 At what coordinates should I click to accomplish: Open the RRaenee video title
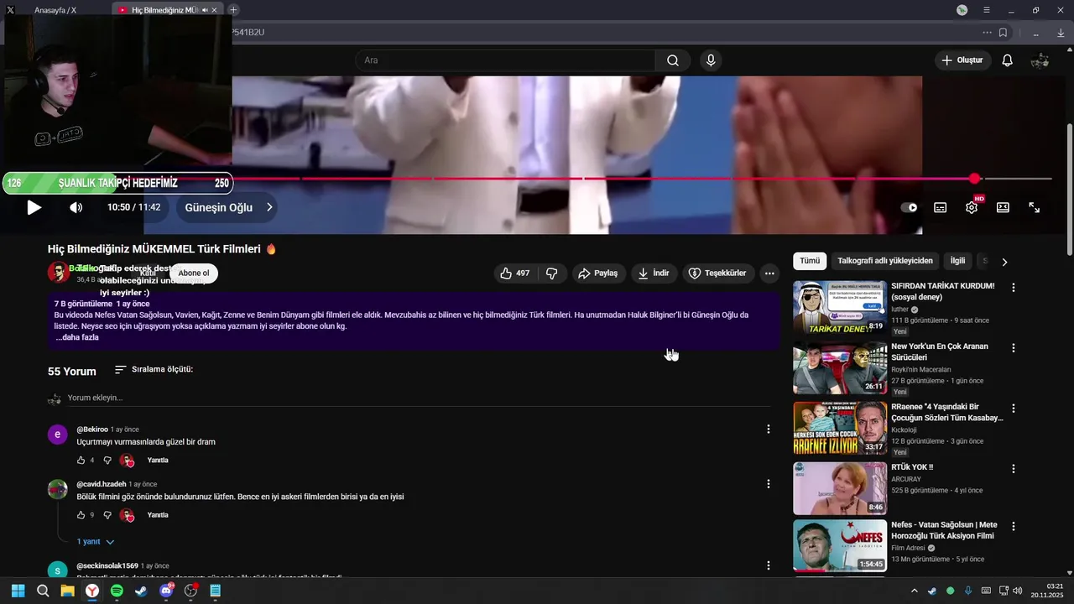point(947,413)
